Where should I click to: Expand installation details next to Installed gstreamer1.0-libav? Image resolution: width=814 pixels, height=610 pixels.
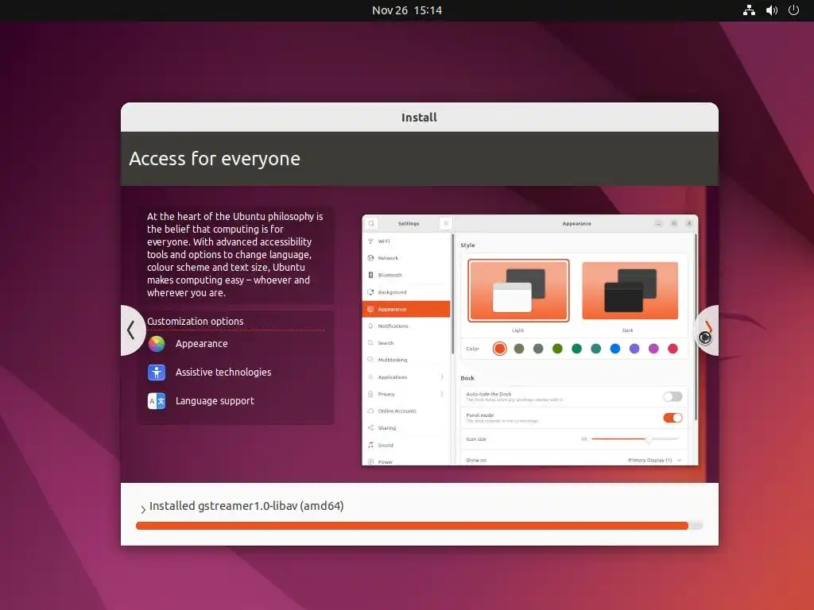click(143, 509)
